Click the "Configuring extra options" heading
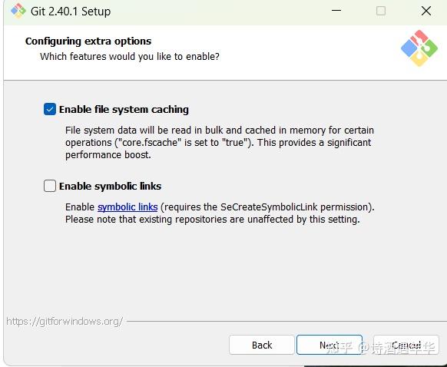Viewport: 447px width, 367px height. [88, 41]
